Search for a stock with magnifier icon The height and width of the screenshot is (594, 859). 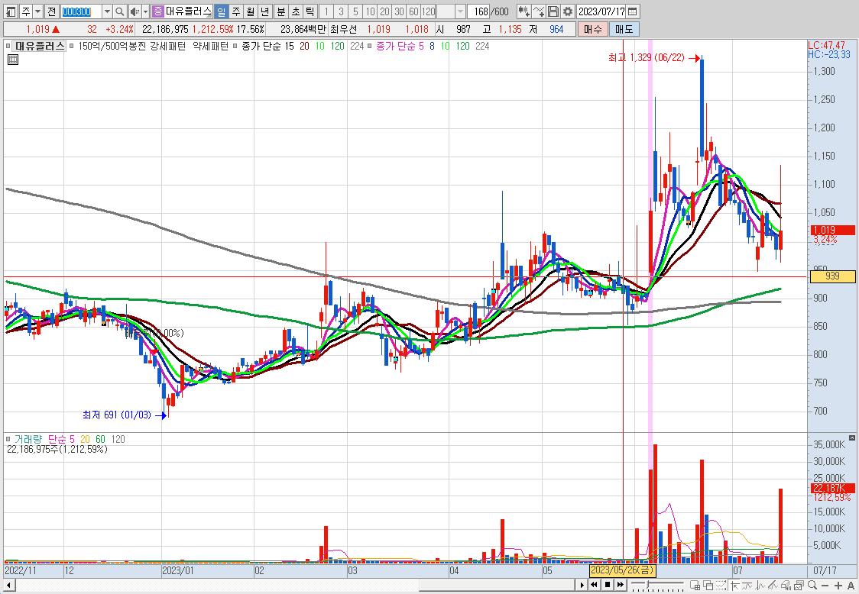point(119,11)
